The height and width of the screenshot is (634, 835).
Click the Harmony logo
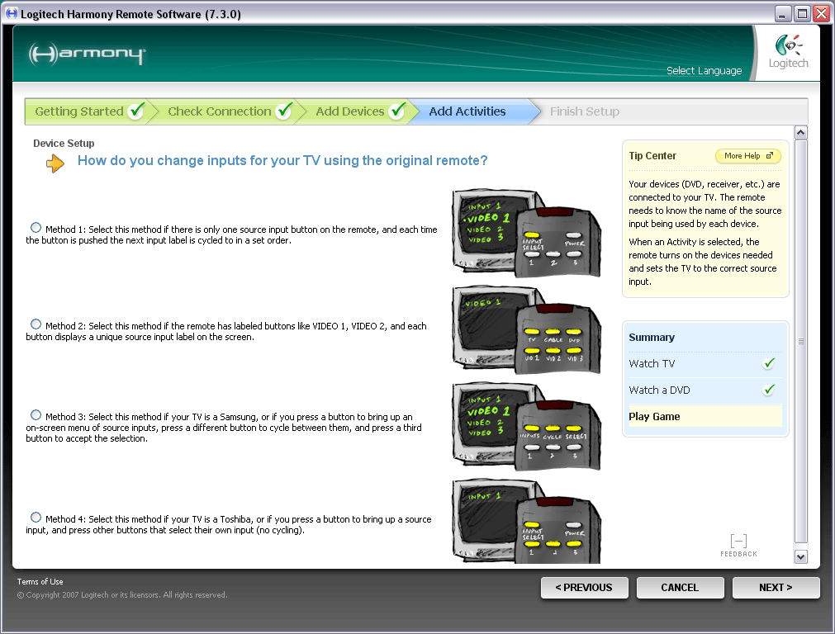[87, 54]
